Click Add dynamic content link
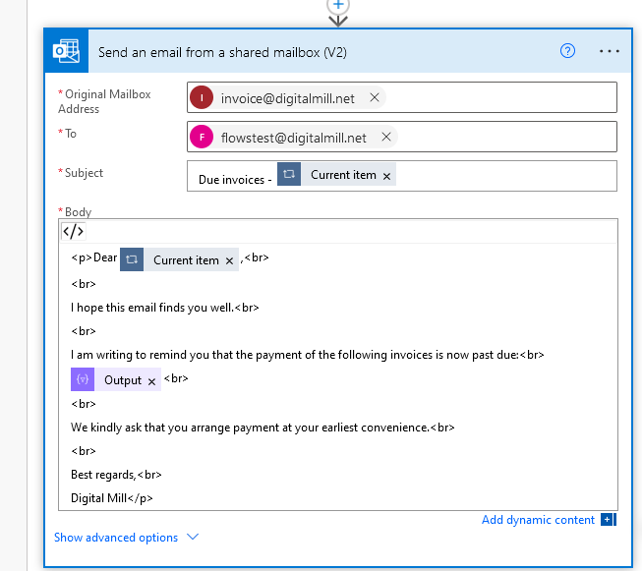Viewport: 642px width, 571px height. click(x=538, y=520)
